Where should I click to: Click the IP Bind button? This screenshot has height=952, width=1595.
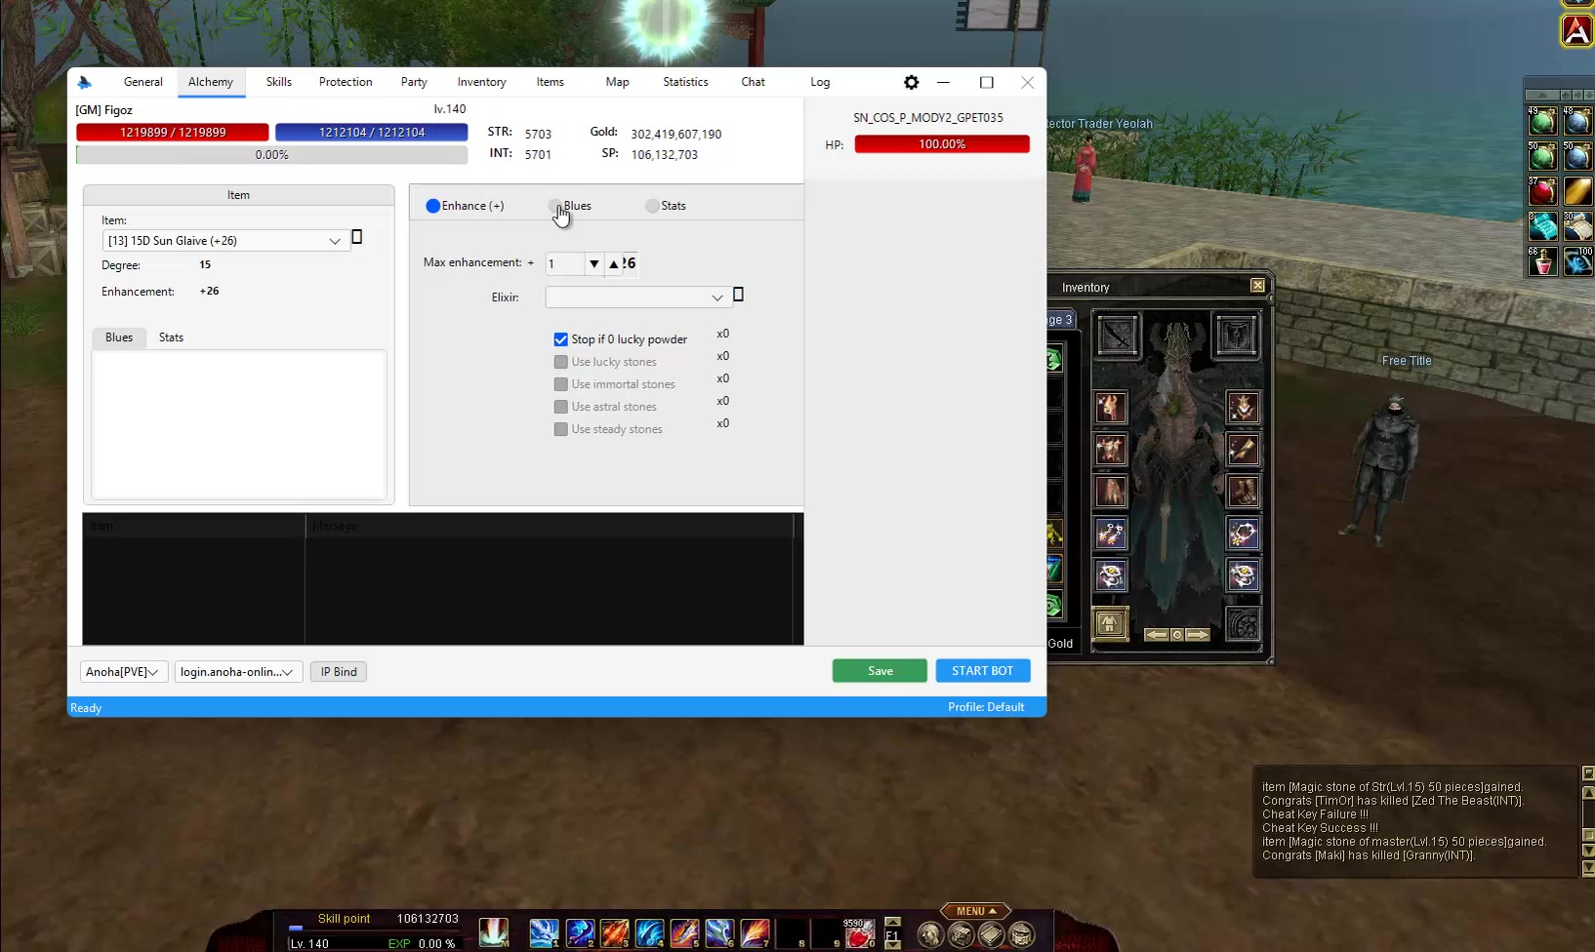pos(339,672)
